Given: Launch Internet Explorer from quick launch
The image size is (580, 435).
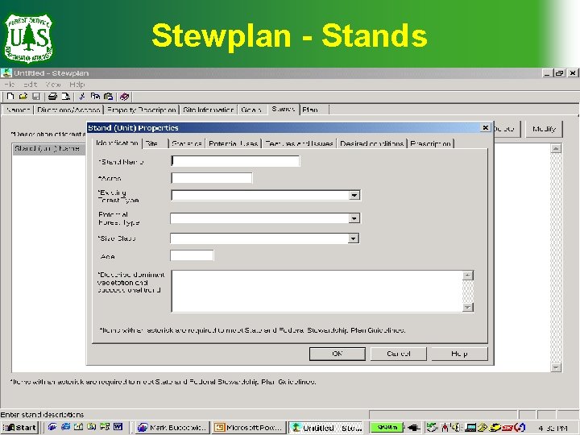Looking at the screenshot, I should click(65, 427).
